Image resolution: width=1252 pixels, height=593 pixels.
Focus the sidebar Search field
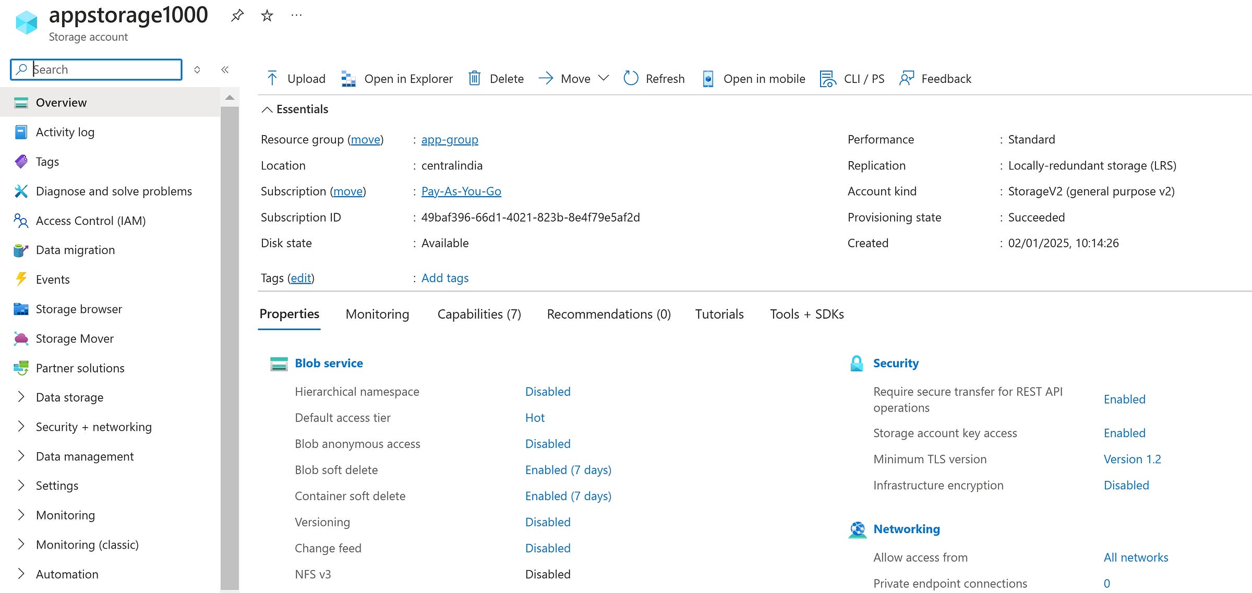[96, 69]
